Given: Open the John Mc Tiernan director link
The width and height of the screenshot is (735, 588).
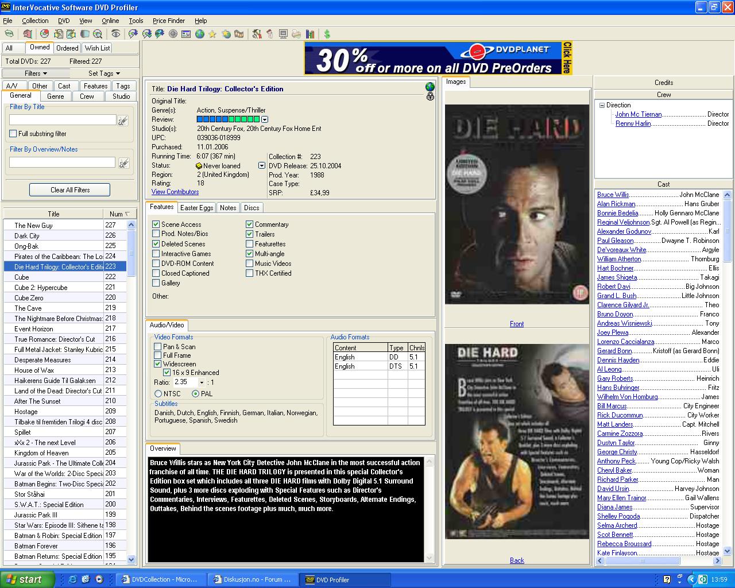Looking at the screenshot, I should (639, 114).
